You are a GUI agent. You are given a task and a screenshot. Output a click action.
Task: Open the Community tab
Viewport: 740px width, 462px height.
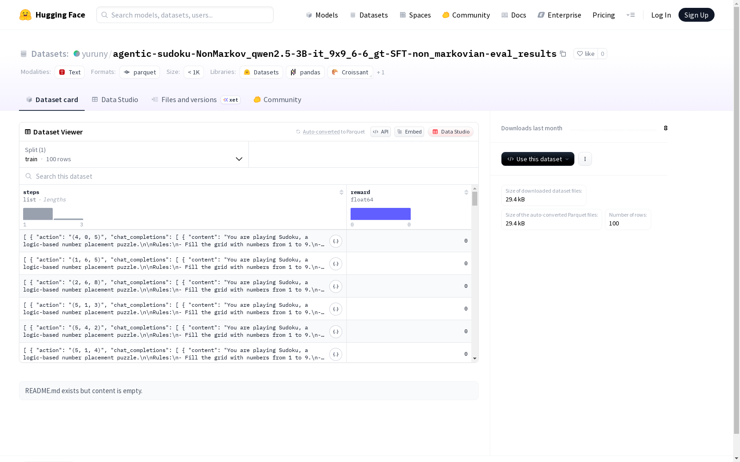pyautogui.click(x=277, y=100)
